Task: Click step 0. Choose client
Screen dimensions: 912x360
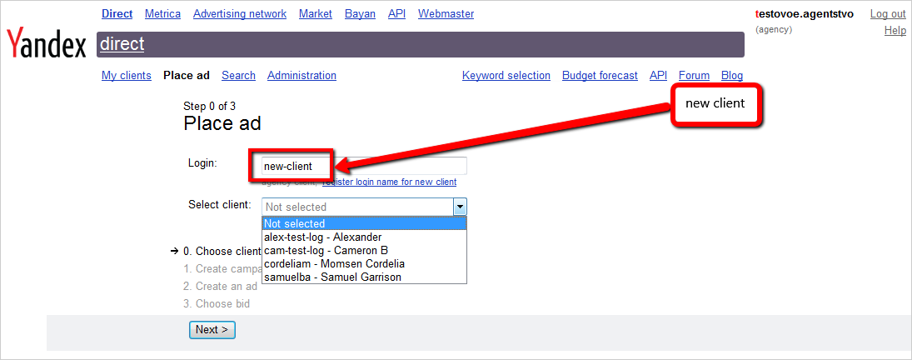Action: (222, 251)
